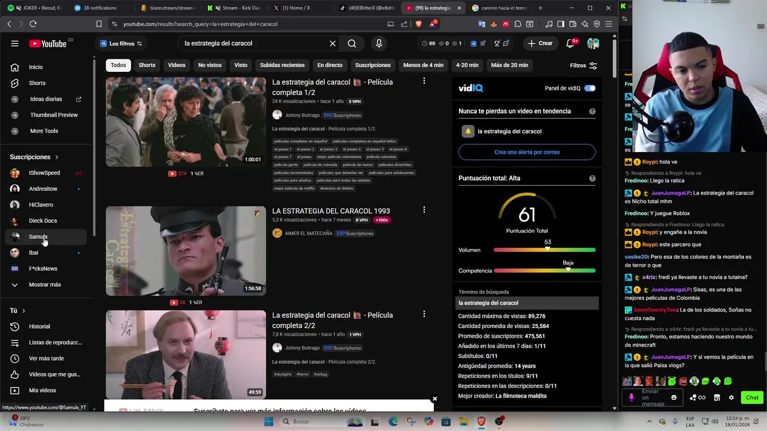Open chat settings gear icon
The height and width of the screenshot is (431, 767).
pyautogui.click(x=731, y=397)
